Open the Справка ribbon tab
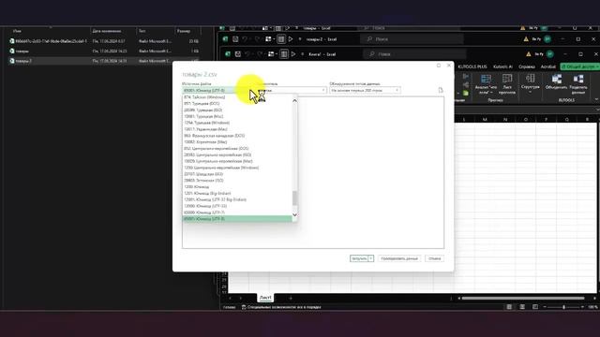 click(527, 66)
